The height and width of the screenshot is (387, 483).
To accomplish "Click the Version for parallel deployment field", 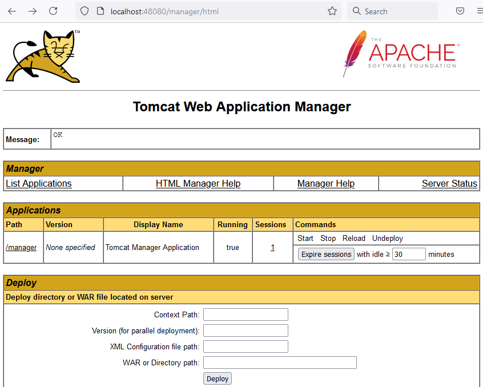I will [x=245, y=330].
